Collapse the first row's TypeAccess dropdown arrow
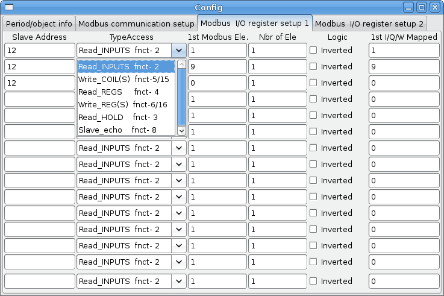Screen dimensions: 444x296 (179, 50)
